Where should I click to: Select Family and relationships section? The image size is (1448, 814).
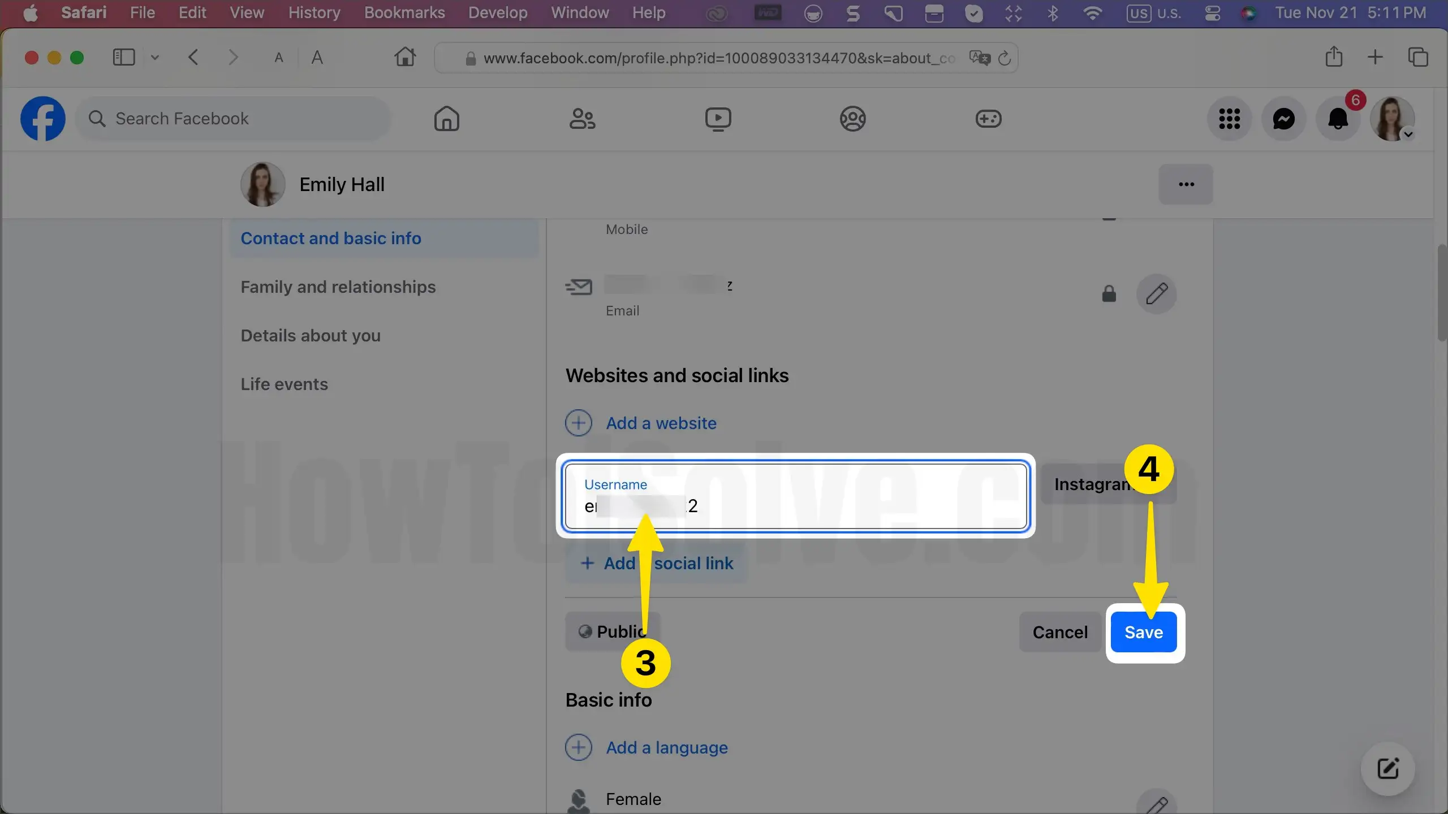pos(338,287)
